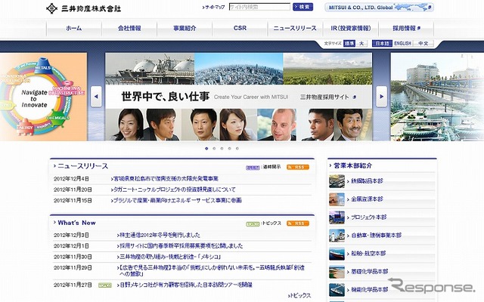This screenshot has width=484, height=302.
Task: Open the 会社情報 menu
Action: click(129, 29)
